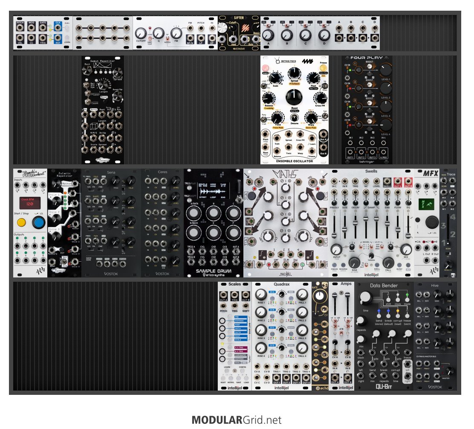Click the top LEVEL knob on Ceres
This screenshot has width=474, height=429.
point(176,181)
